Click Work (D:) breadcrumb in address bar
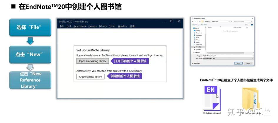This screenshot has width=278, height=123. coord(207,21)
